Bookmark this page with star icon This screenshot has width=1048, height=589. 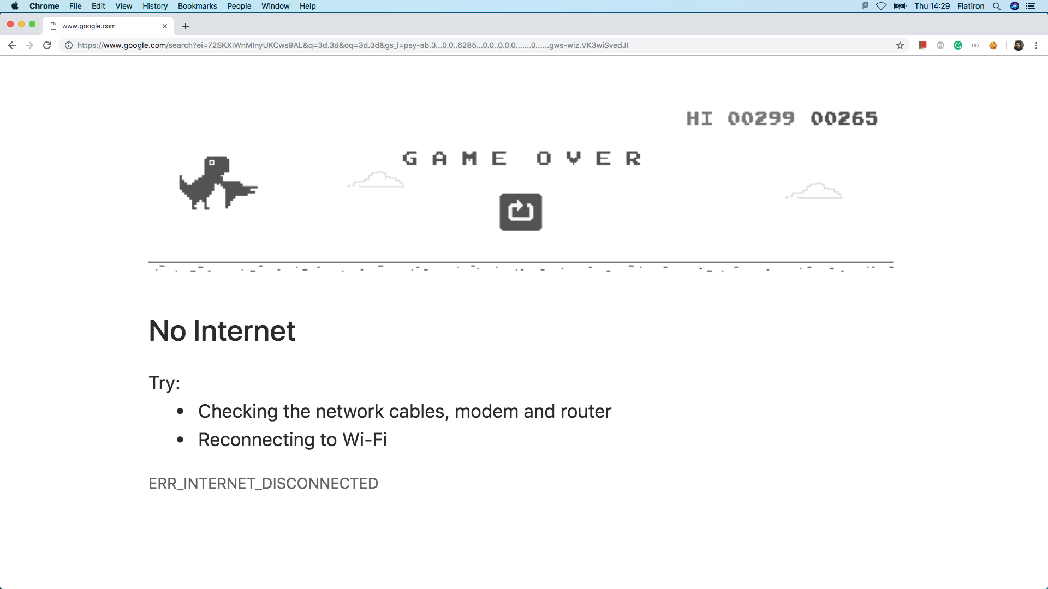(900, 45)
